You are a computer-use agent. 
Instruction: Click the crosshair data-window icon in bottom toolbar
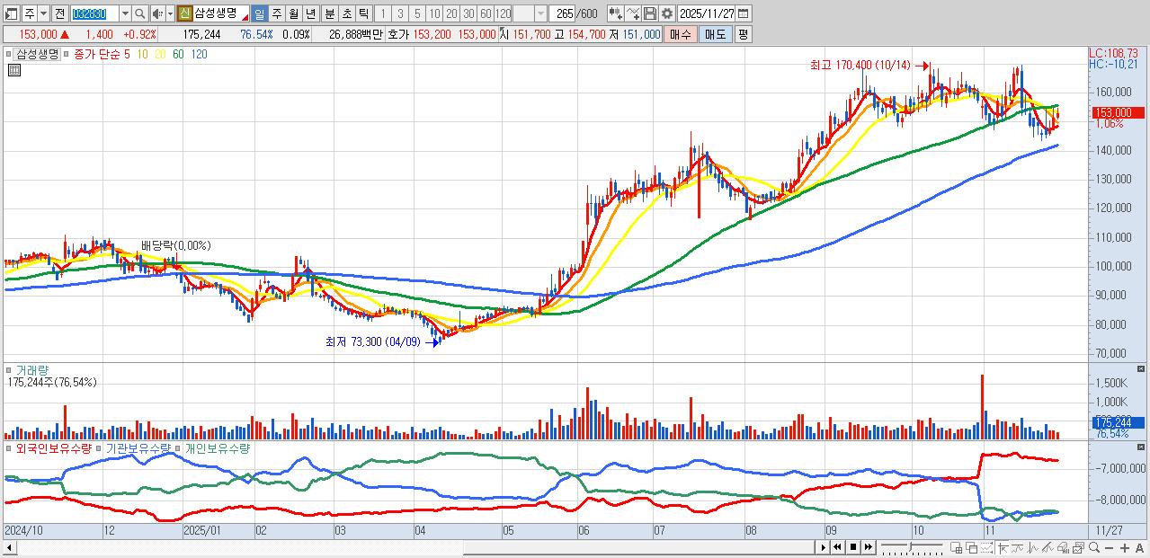click(x=1003, y=547)
